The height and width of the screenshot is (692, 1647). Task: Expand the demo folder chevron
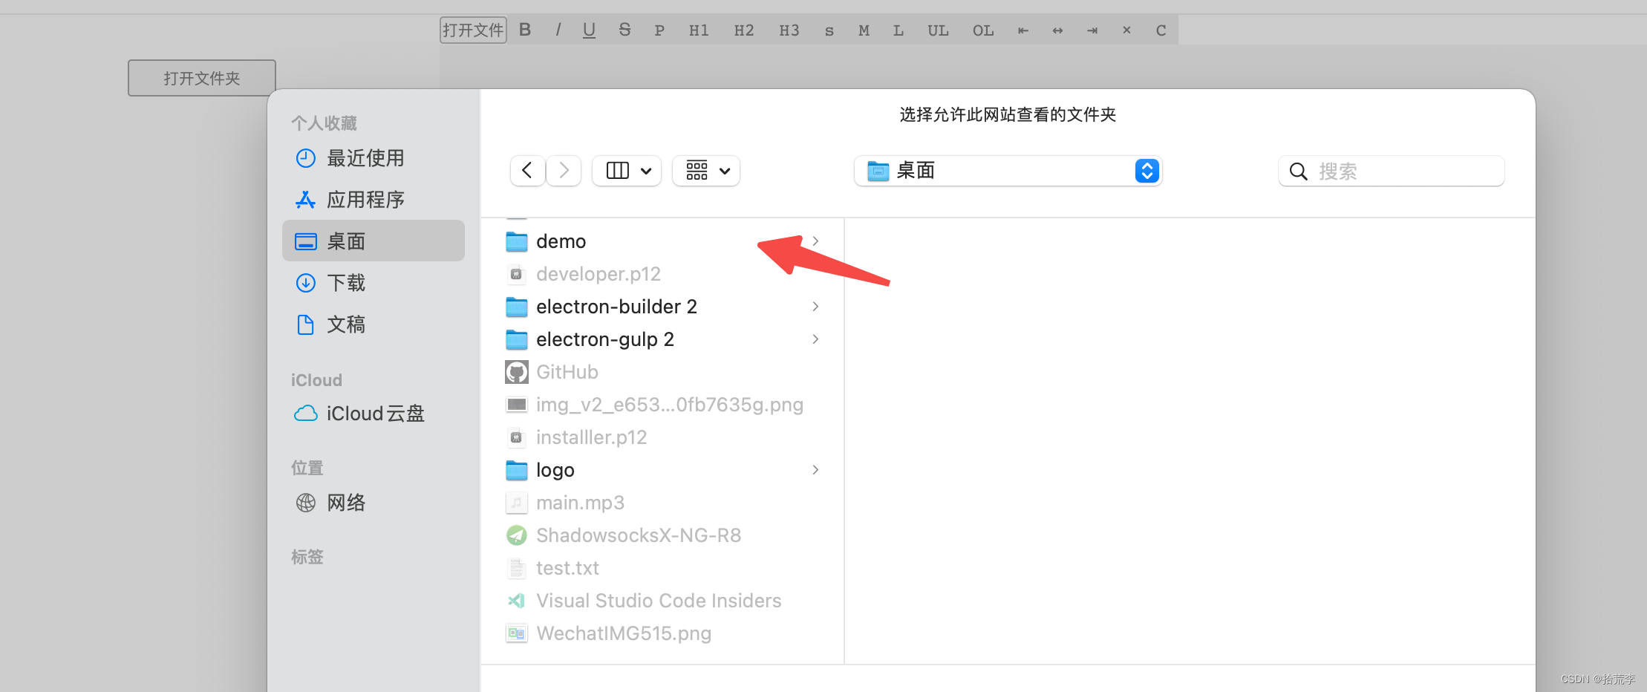(x=815, y=241)
